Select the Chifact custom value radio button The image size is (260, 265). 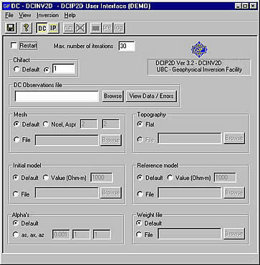coord(47,69)
